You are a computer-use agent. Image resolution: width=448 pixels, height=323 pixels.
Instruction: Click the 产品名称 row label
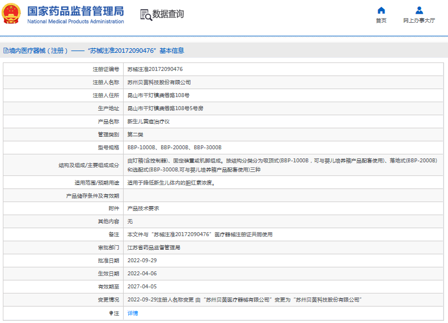(108, 121)
